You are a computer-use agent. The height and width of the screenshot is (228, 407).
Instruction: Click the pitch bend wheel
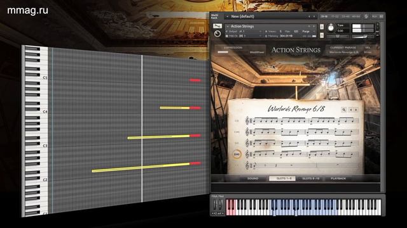tap(215, 205)
